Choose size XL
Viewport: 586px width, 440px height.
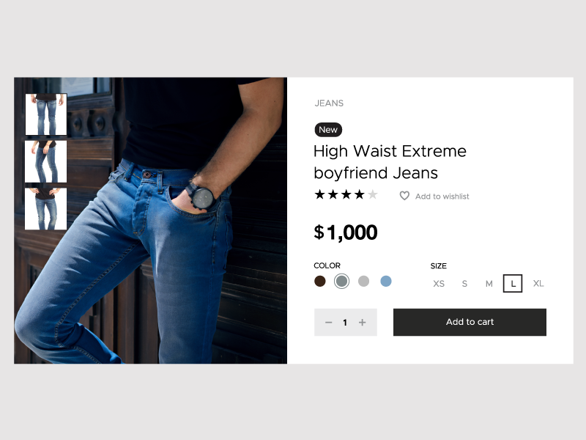(538, 283)
